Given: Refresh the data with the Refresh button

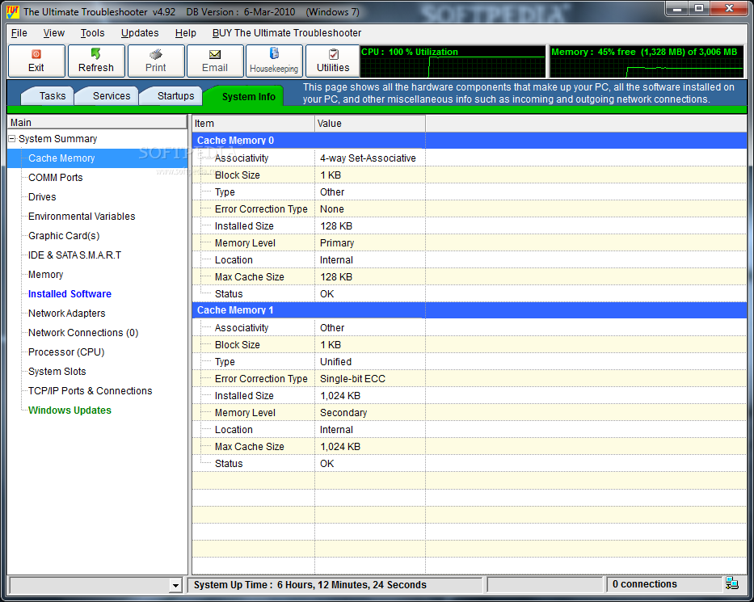Looking at the screenshot, I should pyautogui.click(x=96, y=61).
